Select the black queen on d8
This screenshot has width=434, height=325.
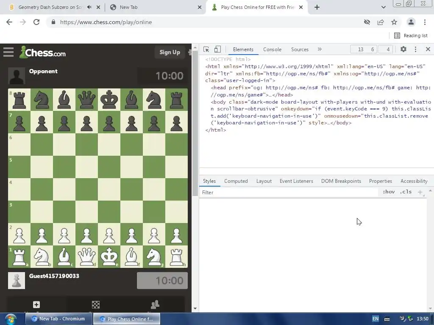86,100
